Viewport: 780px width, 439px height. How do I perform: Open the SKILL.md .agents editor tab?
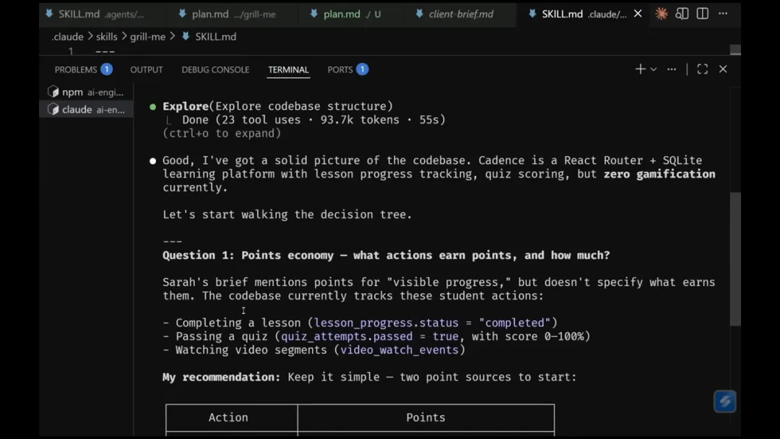coord(95,14)
